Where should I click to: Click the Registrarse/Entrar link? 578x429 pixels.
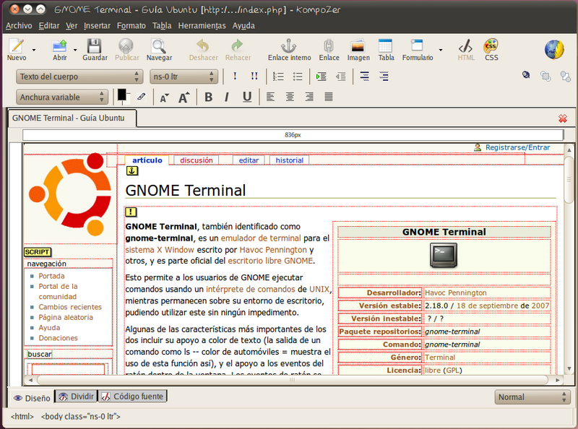coord(517,147)
